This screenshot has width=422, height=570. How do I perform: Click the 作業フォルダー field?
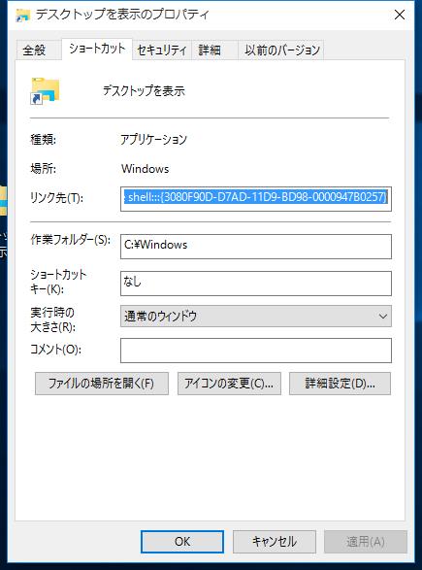[x=256, y=247]
